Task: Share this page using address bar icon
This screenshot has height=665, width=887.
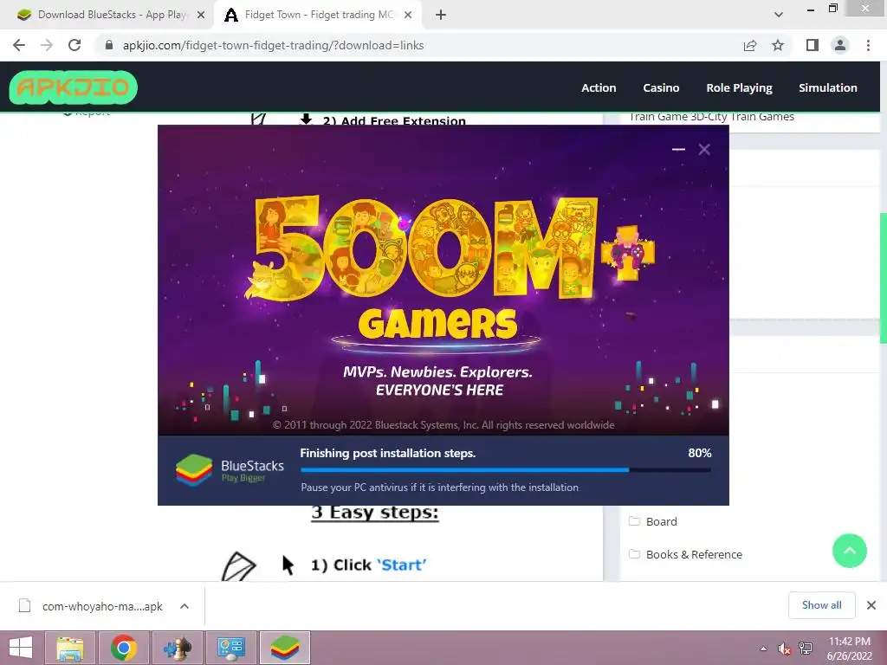Action: [x=750, y=45]
